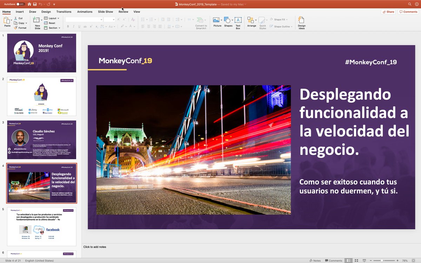Center align text
421x263 pixels.
[149, 26]
